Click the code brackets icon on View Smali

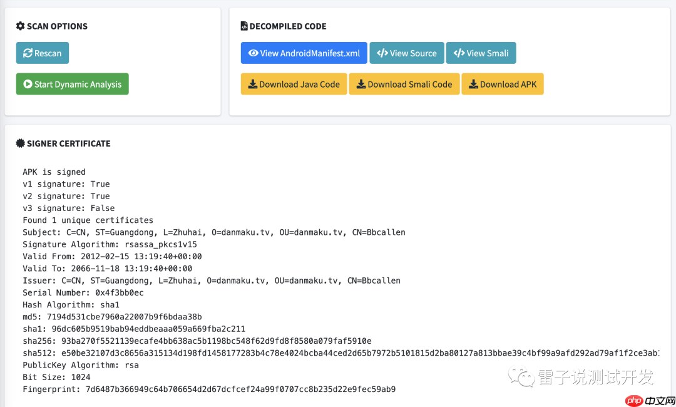click(459, 53)
